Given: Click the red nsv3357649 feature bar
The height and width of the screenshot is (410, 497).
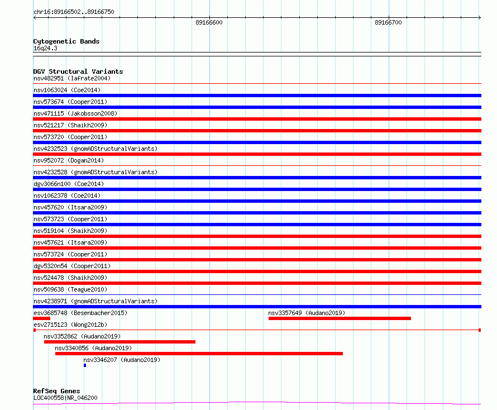Looking at the screenshot, I should click(340, 318).
